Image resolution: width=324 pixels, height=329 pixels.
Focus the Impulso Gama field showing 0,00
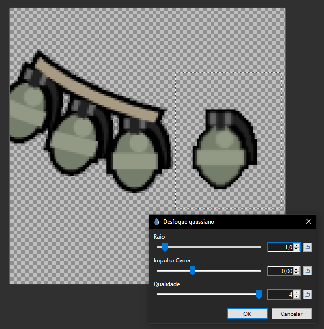tap(281, 271)
